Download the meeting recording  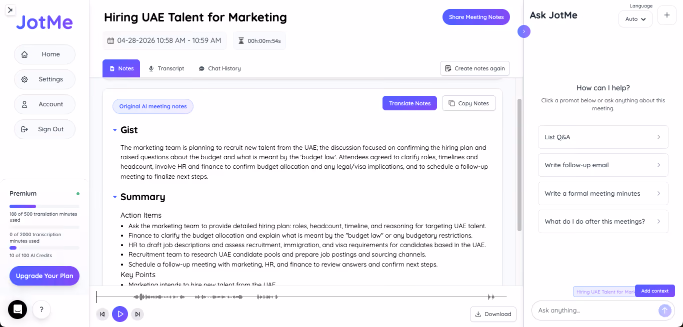[x=493, y=314]
